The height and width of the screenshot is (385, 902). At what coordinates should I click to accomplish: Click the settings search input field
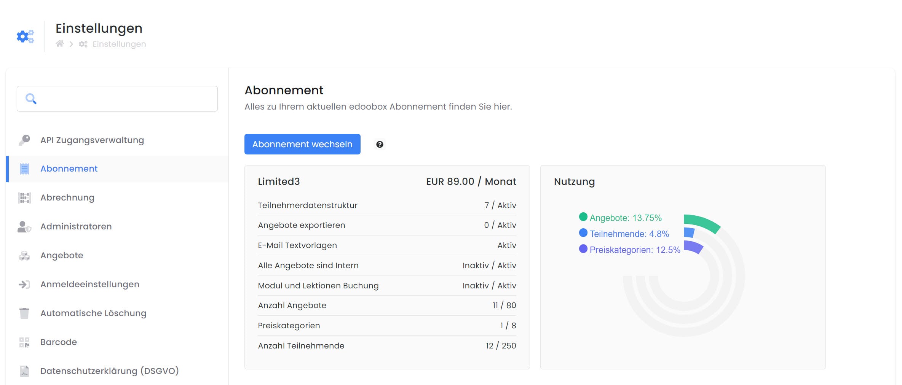coord(117,99)
